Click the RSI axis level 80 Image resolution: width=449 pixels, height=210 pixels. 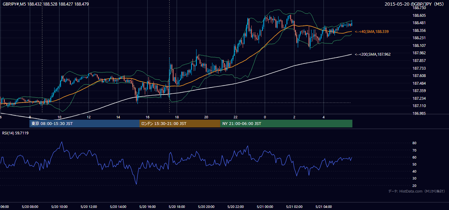pos(414,143)
